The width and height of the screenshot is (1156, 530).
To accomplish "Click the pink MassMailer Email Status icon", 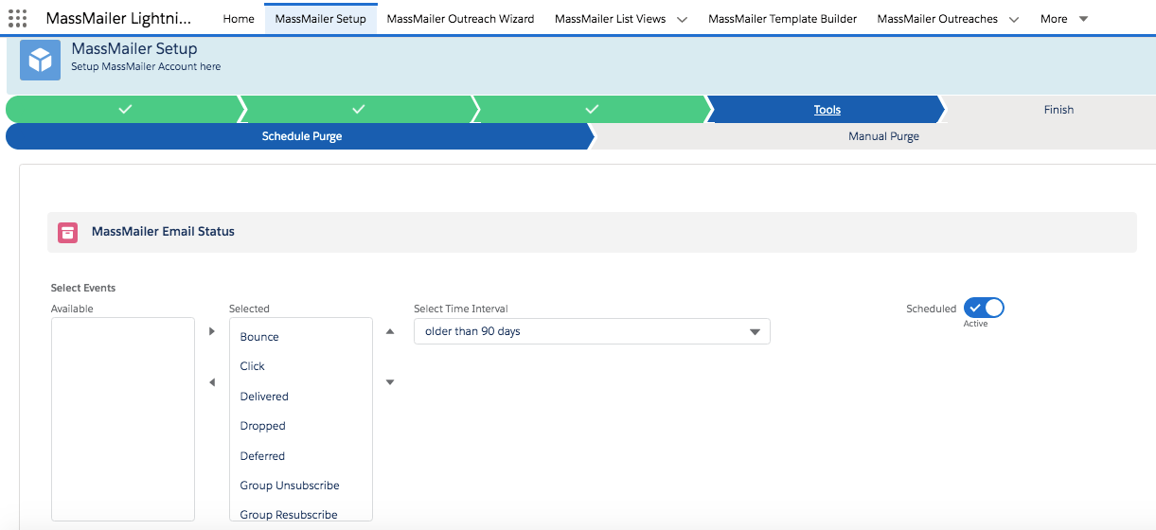I will coord(67,232).
